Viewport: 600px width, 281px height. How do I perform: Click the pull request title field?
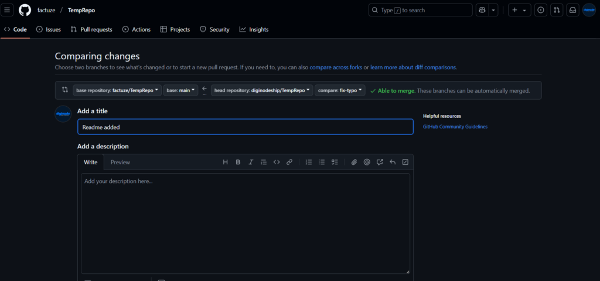point(245,127)
